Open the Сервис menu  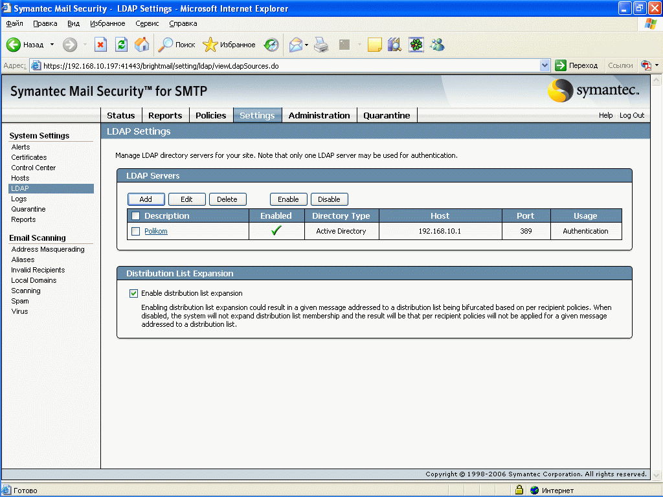click(147, 23)
